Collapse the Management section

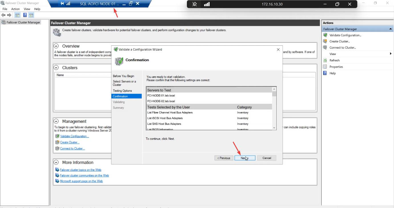pos(56,121)
